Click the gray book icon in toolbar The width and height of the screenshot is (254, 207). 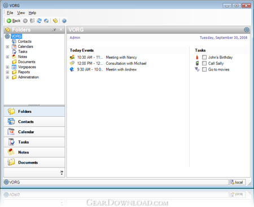click(32, 21)
